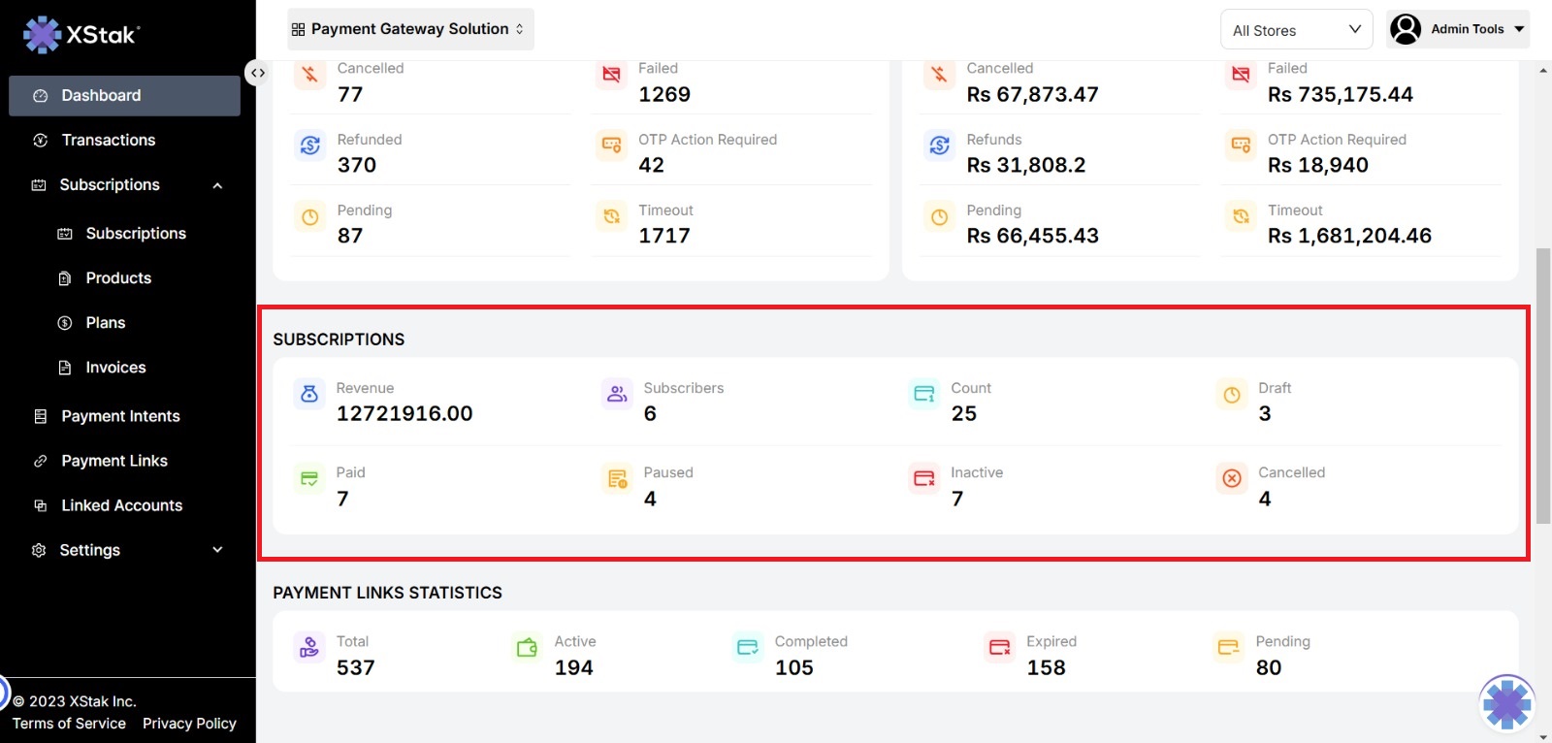Click the XStak logo in sidebar

coord(81,35)
